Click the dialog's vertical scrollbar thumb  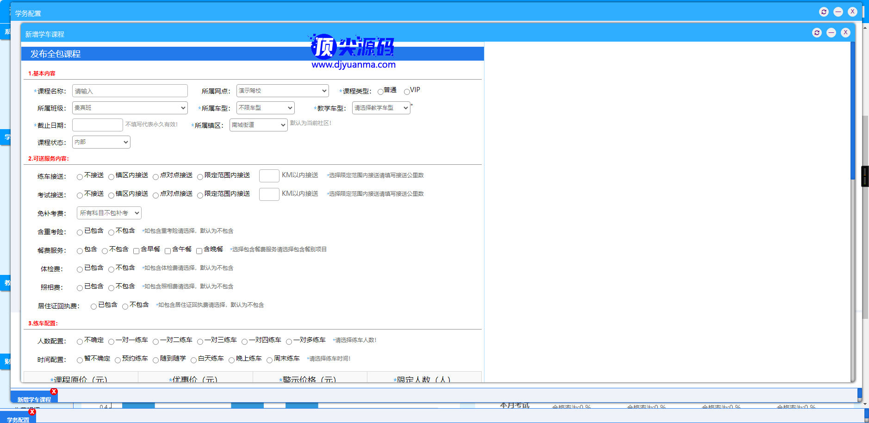coord(852,111)
